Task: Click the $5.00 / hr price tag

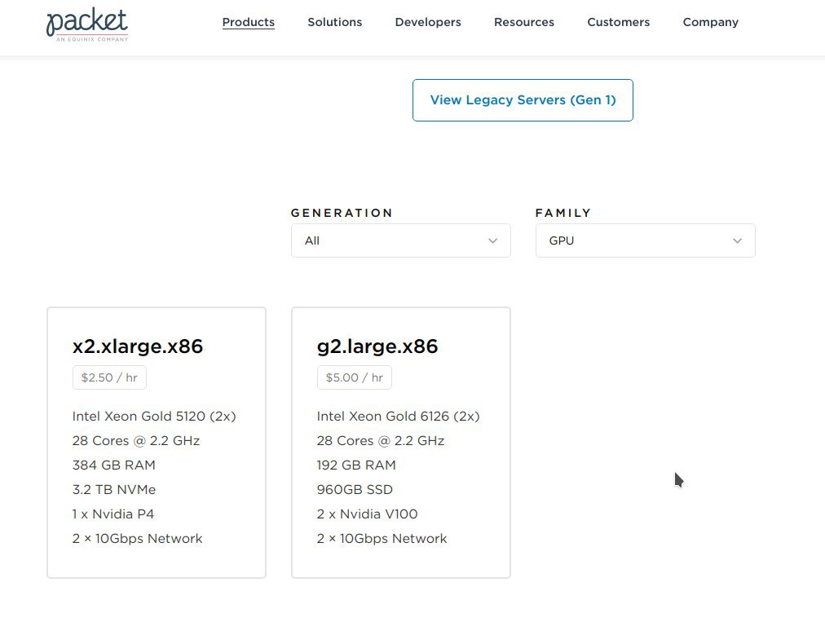Action: pos(354,377)
